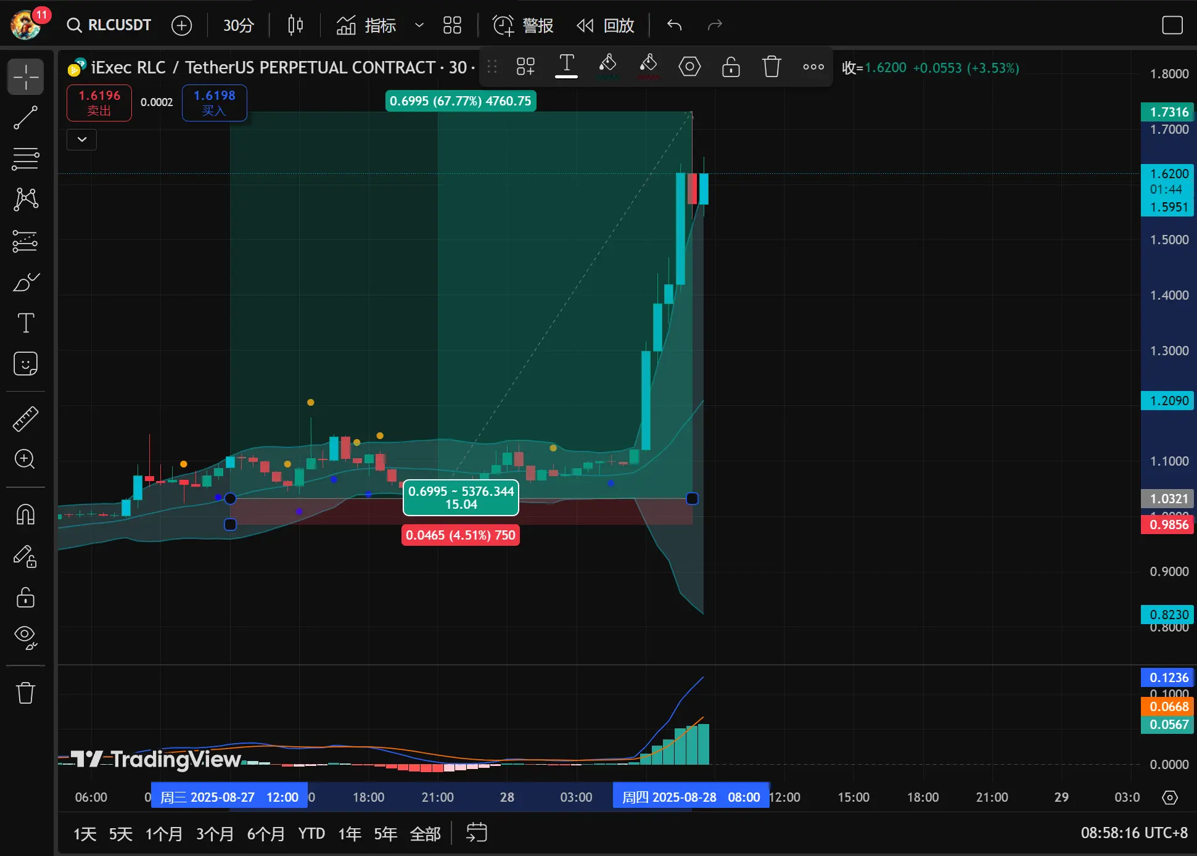Select the position stop-loss anchor point
Image resolution: width=1197 pixels, height=856 pixels.
tap(230, 525)
